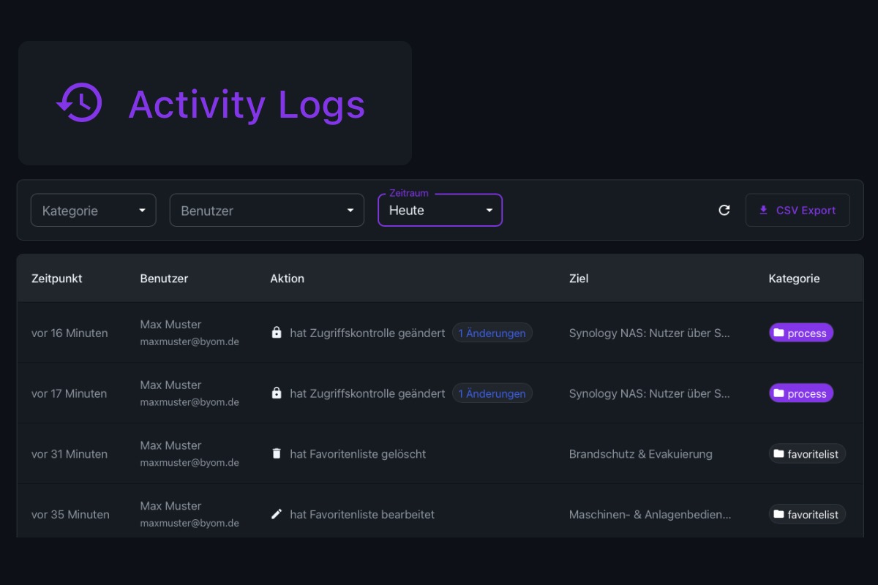Click the lock icon on the second Zugriffskontrolle entry
Viewport: 878px width, 585px height.
[276, 393]
